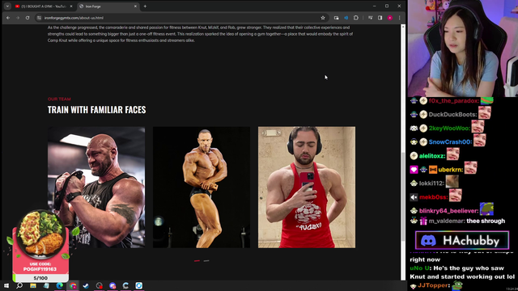Image resolution: width=518 pixels, height=291 pixels.
Task: Click username SnowCrash00 in chat
Action: (x=450, y=142)
